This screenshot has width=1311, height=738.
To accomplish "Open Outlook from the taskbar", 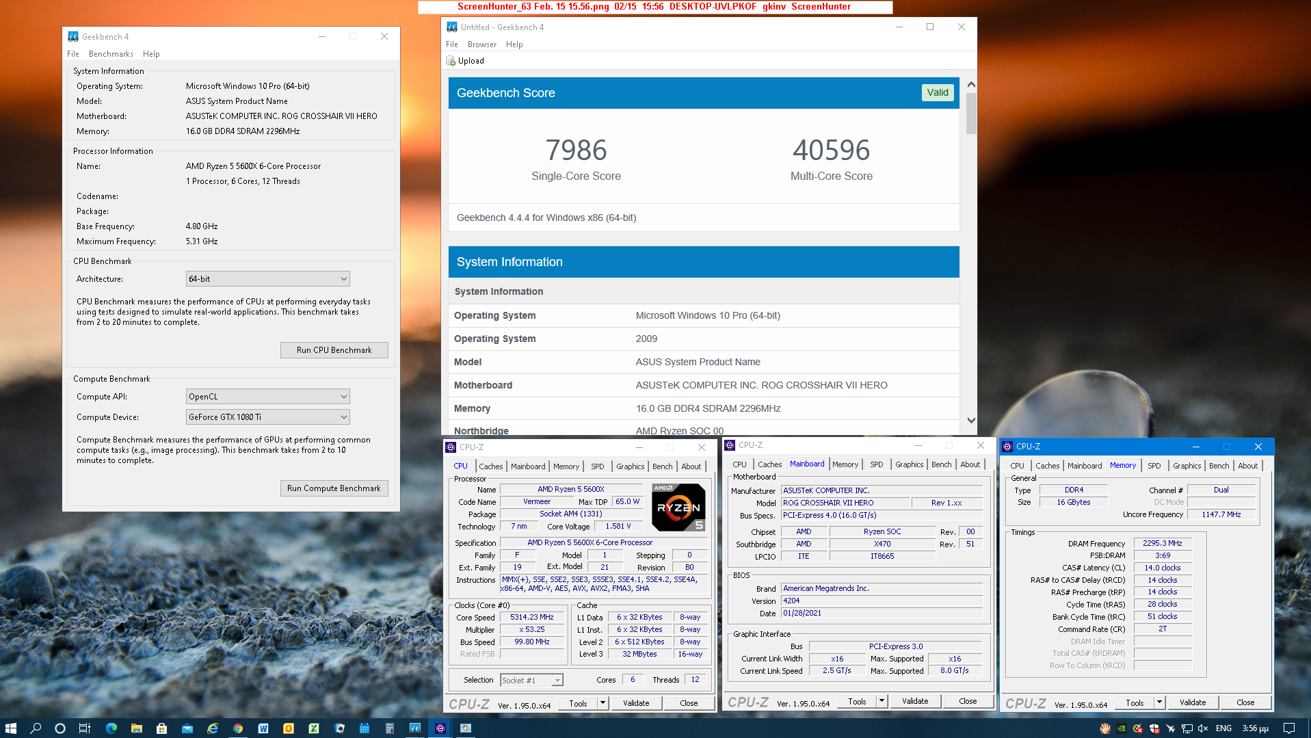I will pos(289,728).
